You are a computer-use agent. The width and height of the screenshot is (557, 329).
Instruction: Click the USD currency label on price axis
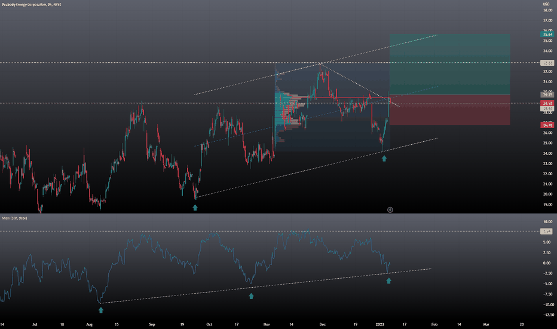[x=546, y=4]
